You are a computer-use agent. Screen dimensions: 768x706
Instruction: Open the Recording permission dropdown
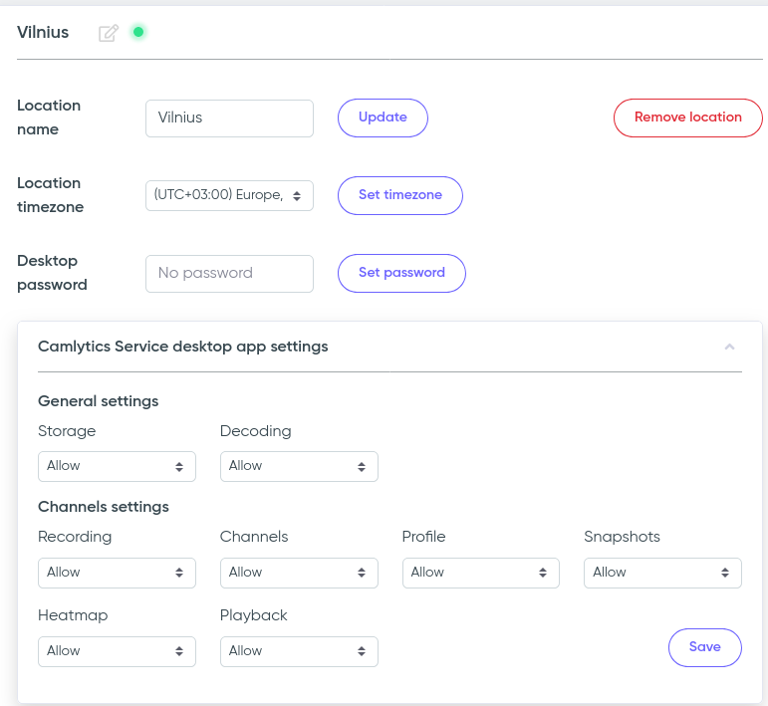click(x=117, y=573)
